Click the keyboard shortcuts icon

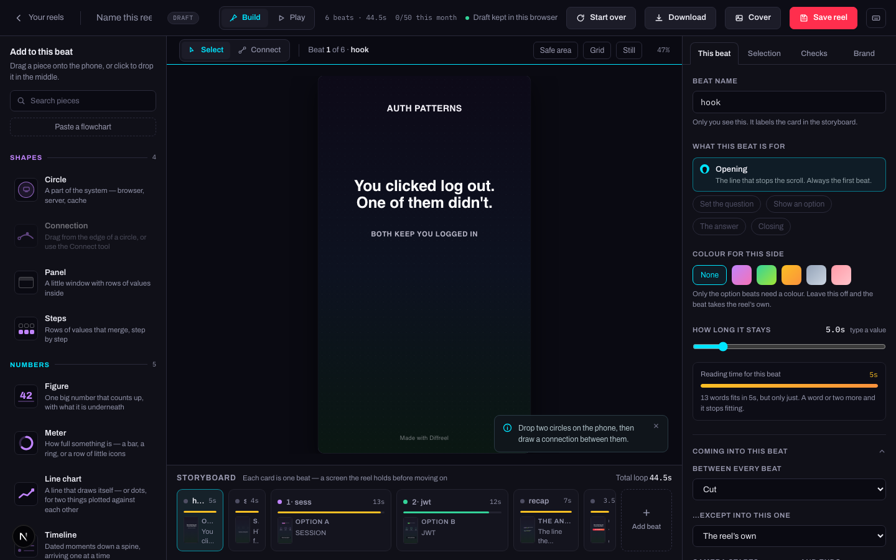click(x=875, y=18)
